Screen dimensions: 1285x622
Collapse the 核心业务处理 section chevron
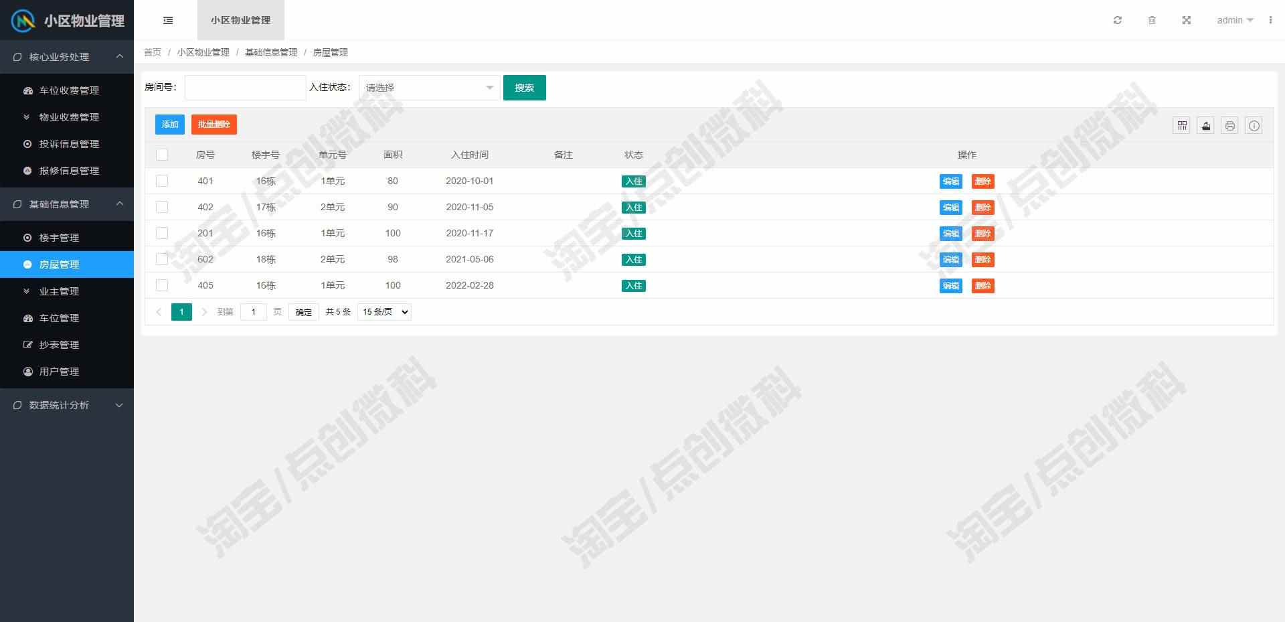tap(120, 57)
